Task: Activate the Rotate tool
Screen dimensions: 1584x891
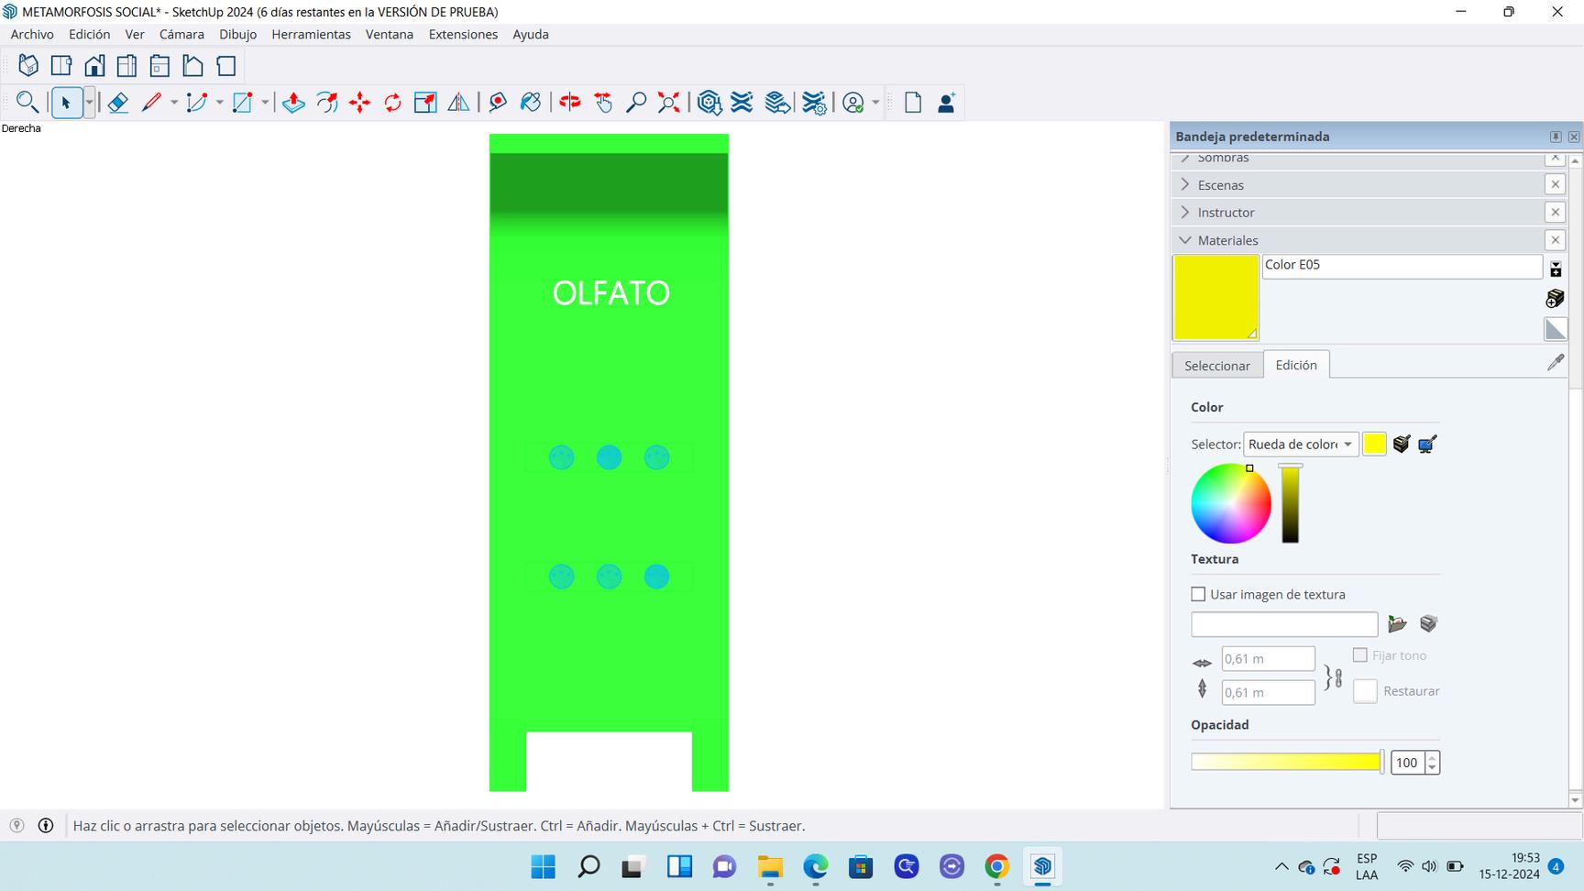Action: click(393, 103)
